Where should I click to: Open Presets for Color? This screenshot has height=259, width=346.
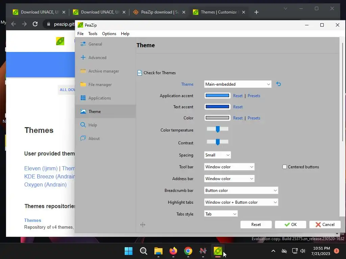click(x=254, y=118)
